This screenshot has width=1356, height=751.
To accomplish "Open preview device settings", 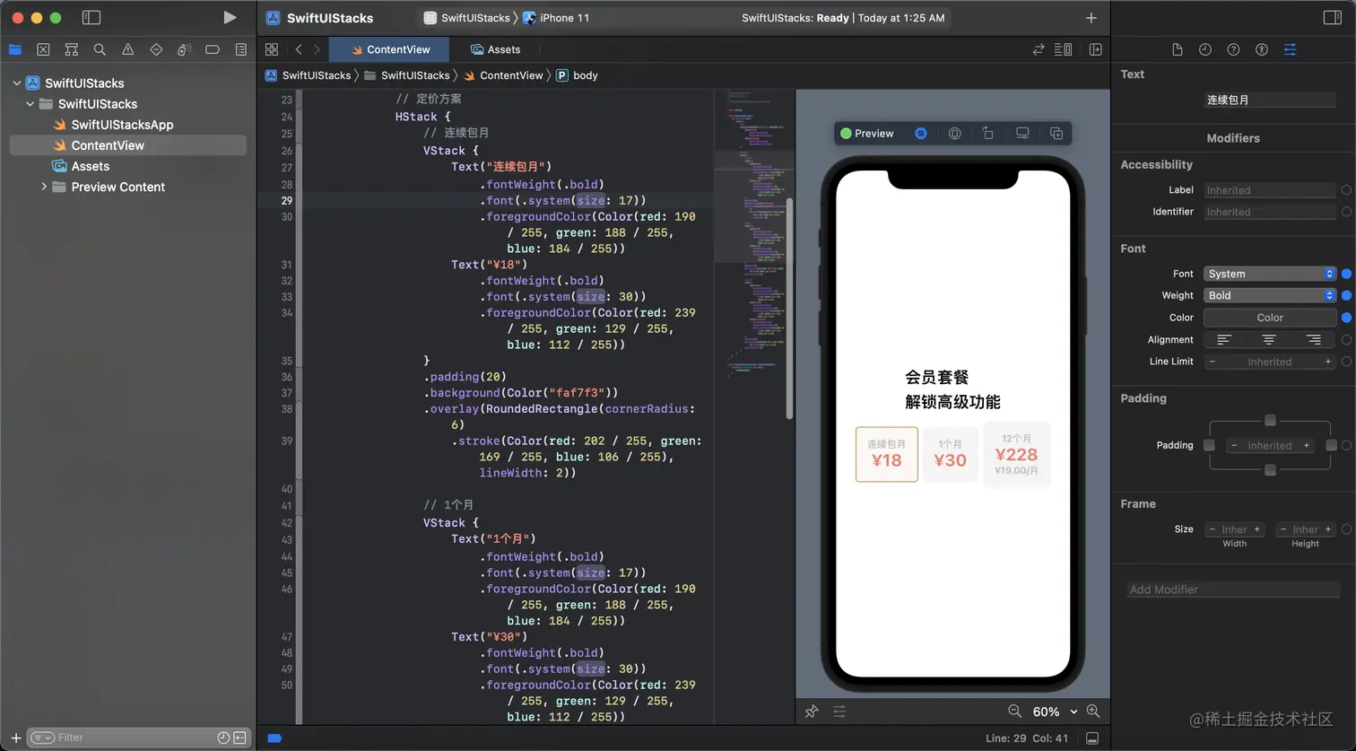I will pos(1022,133).
